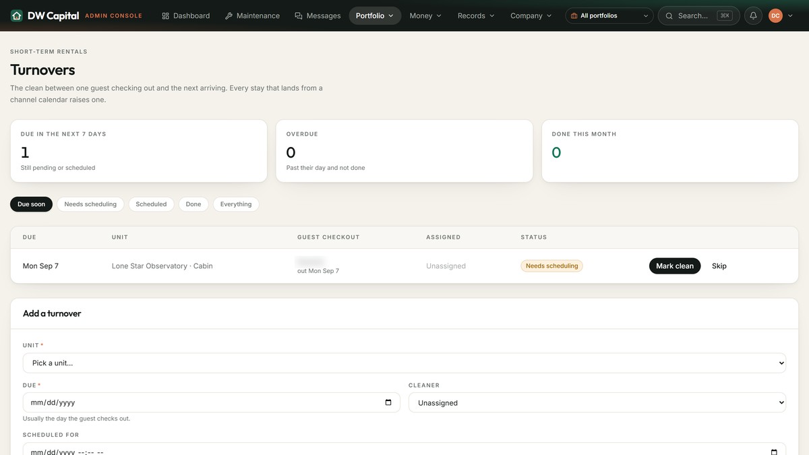The image size is (809, 455).
Task: Click the Scheduled for datetime field
Action: click(404, 449)
